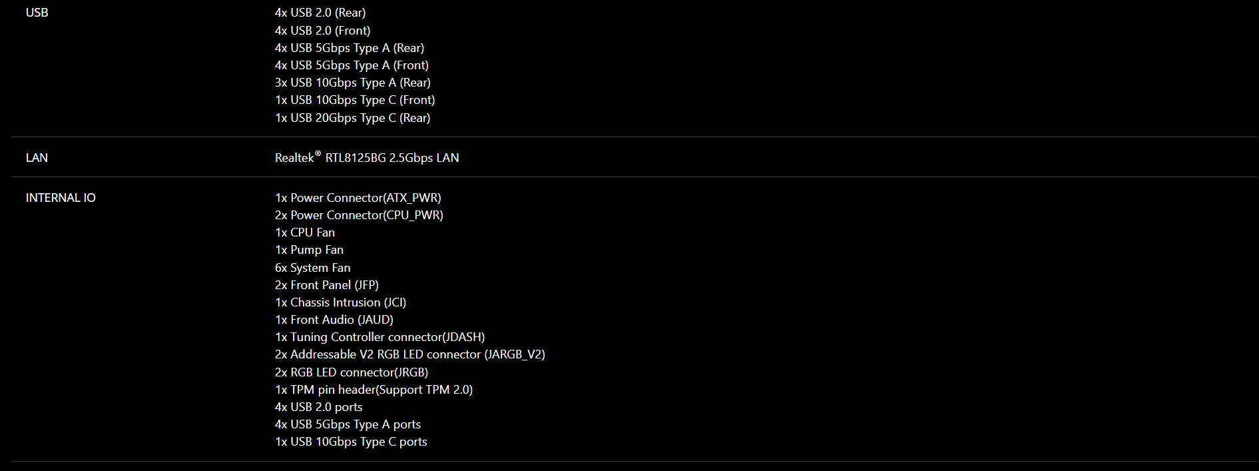The image size is (1259, 471).
Task: Click the TPM pin header line
Action: coord(374,390)
